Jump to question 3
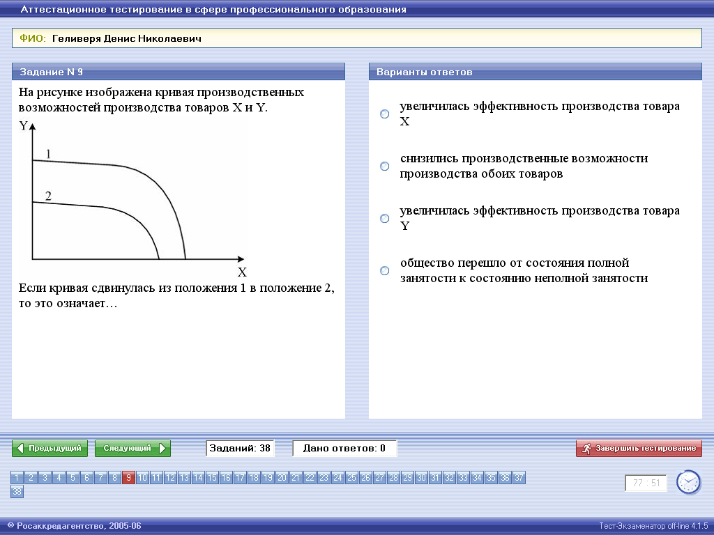Viewport: 714px width, 535px height. [45, 478]
